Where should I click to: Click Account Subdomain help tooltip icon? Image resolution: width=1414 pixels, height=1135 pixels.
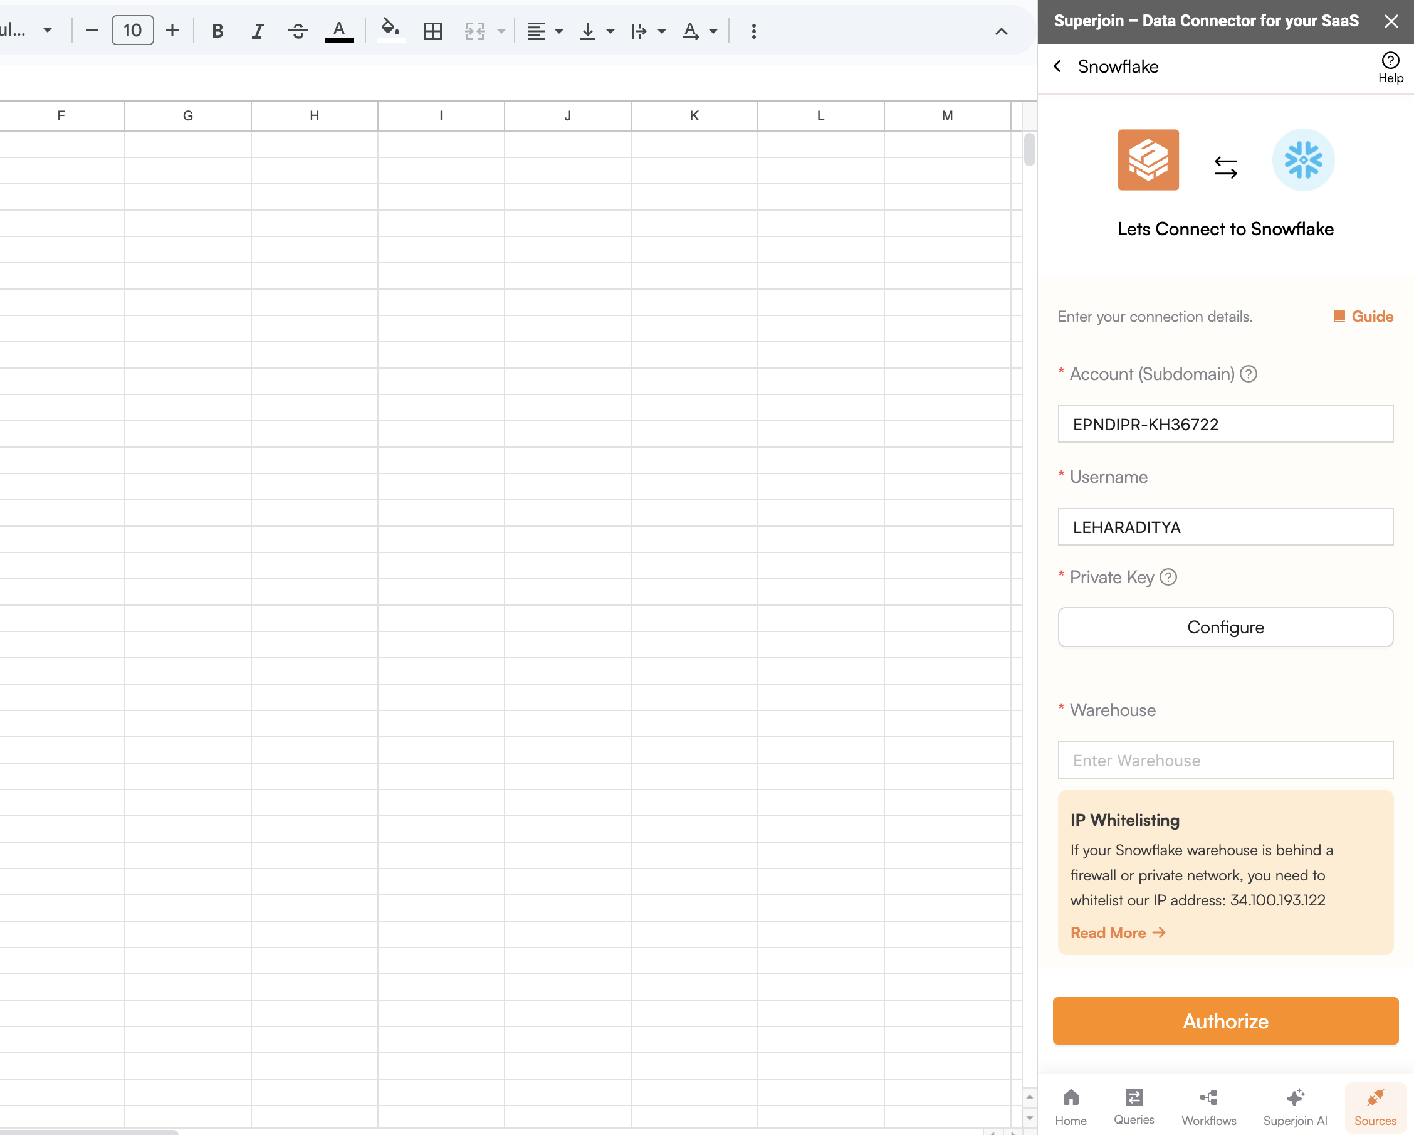click(1249, 374)
